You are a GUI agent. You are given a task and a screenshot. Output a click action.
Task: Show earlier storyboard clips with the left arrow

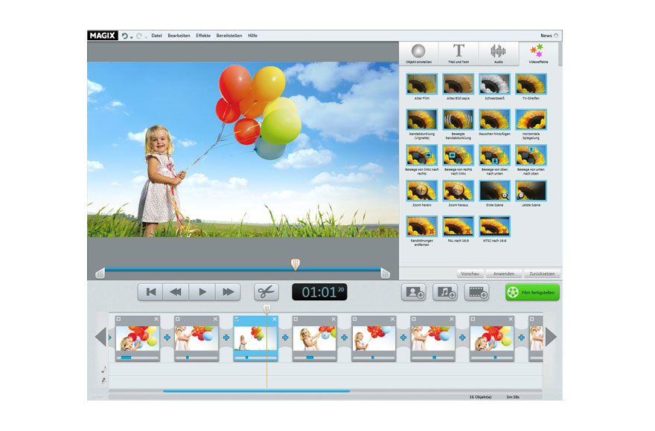100,337
